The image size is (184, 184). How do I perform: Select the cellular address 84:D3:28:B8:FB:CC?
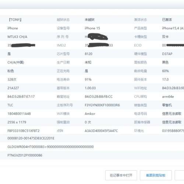point(99,96)
